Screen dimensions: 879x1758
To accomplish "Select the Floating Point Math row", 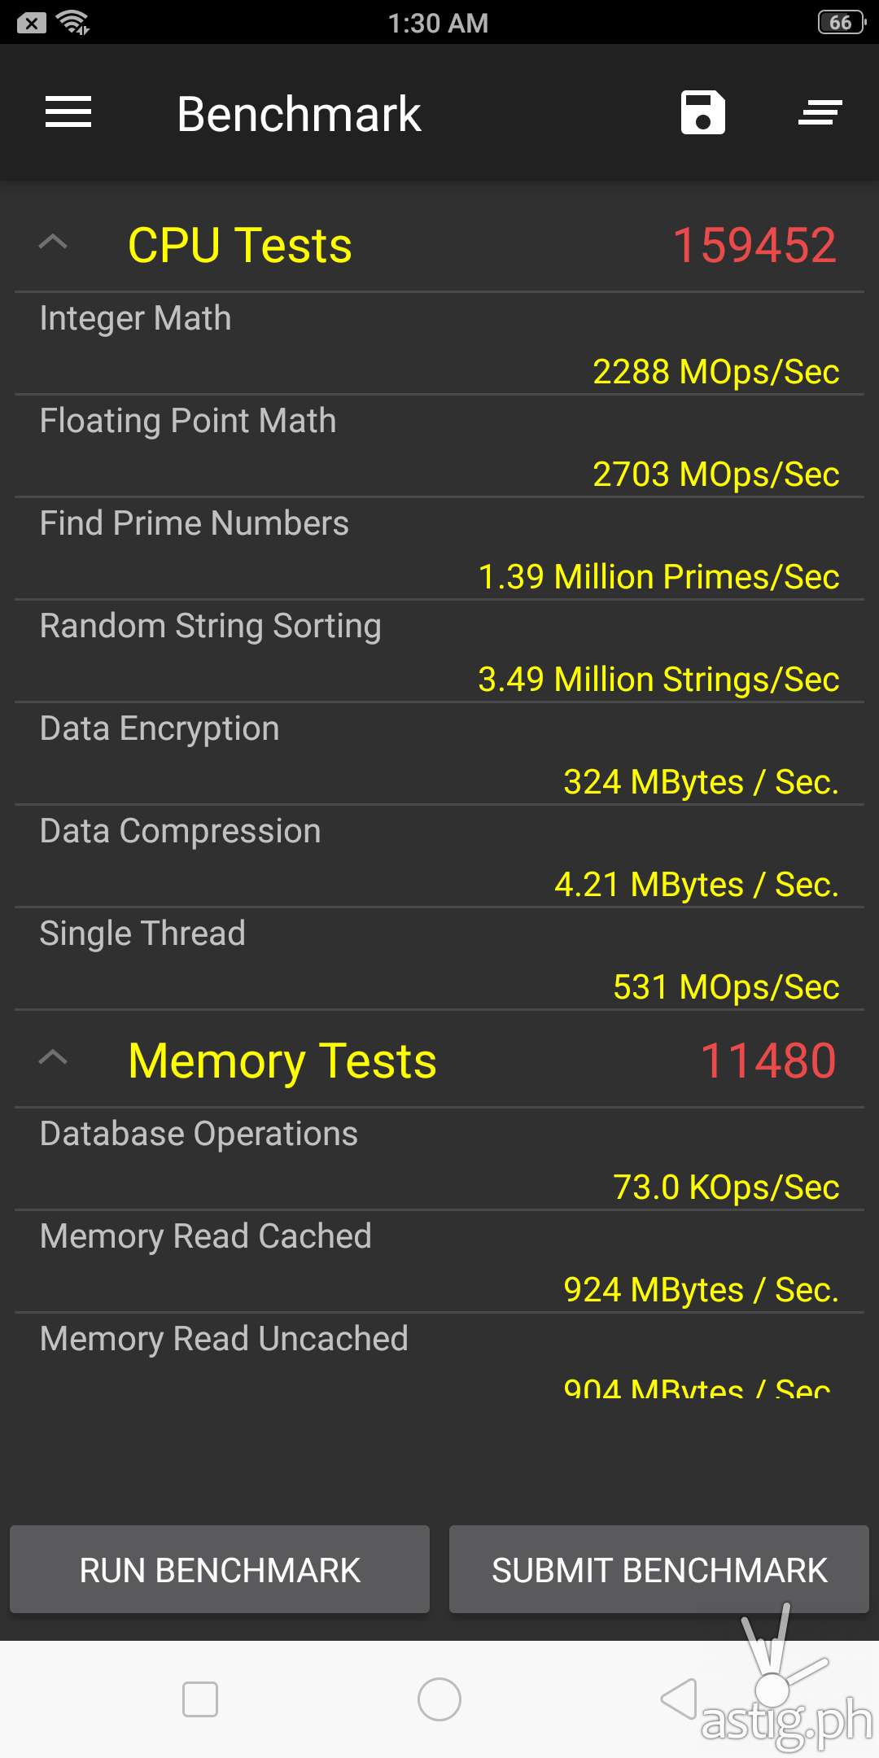I will (439, 447).
